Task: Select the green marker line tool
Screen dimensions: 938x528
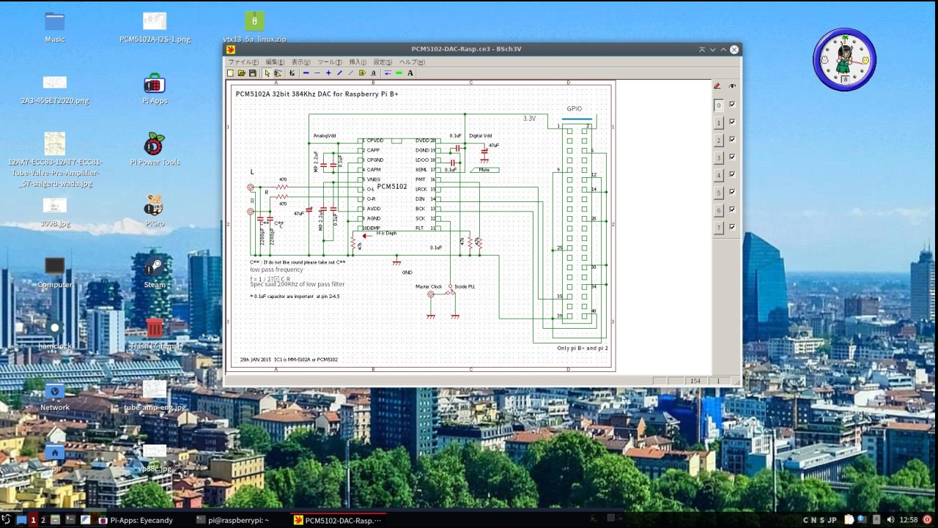Action: (x=399, y=73)
